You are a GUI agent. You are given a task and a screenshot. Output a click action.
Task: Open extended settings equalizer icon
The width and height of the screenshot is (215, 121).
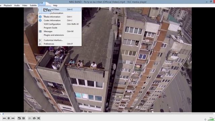click(24, 118)
